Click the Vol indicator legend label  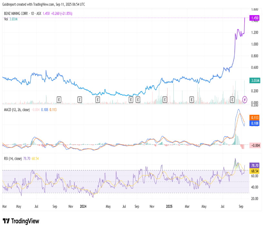[6, 19]
